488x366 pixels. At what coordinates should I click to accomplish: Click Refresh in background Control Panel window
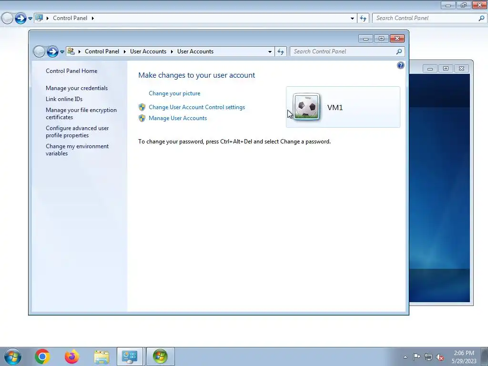pos(363,19)
